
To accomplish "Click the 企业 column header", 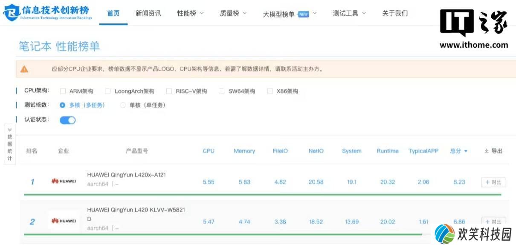I will pyautogui.click(x=64, y=151).
